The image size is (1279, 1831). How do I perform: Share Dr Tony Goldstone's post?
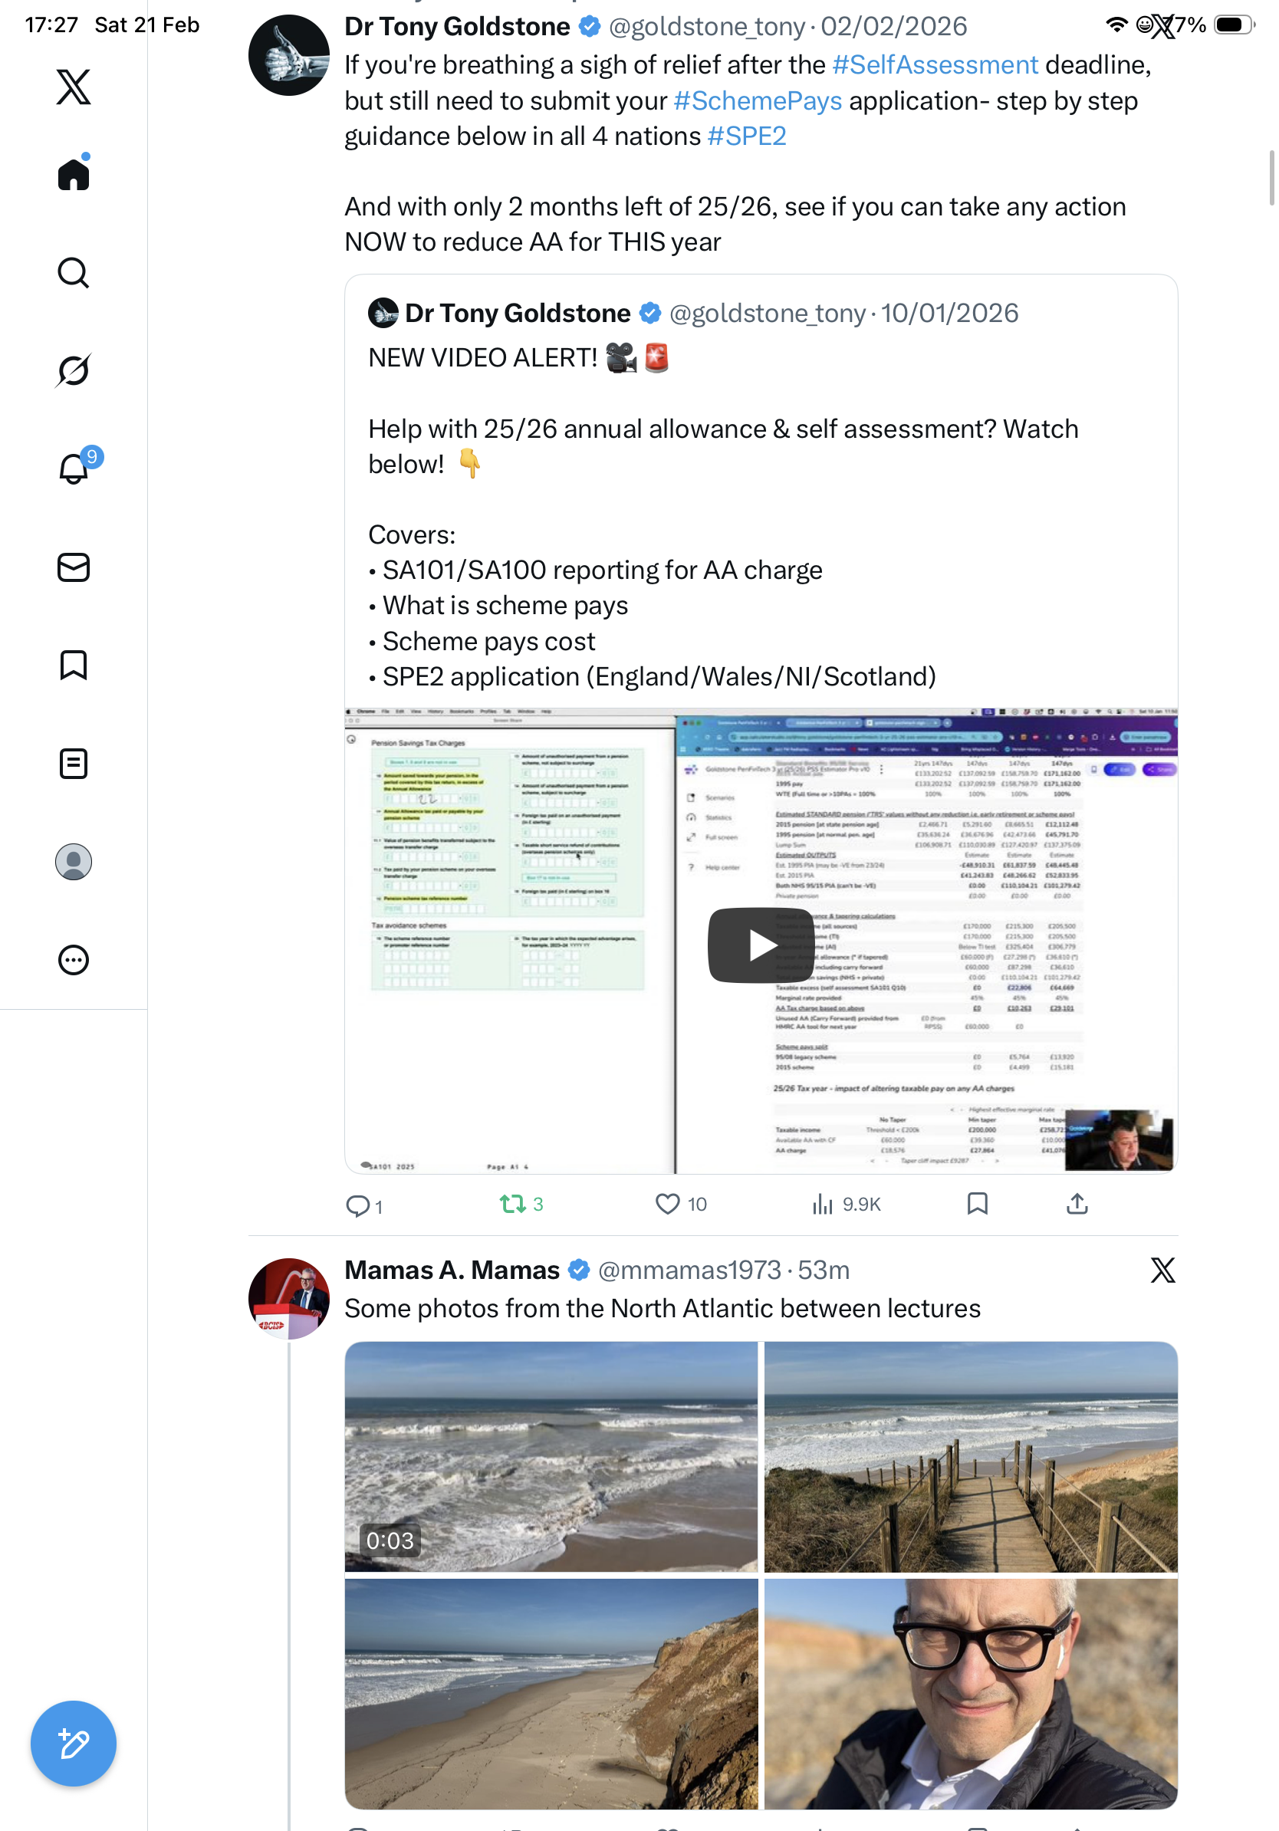[1077, 1203]
